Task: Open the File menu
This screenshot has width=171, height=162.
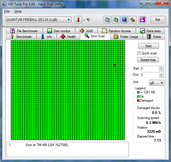Action: tap(7, 11)
